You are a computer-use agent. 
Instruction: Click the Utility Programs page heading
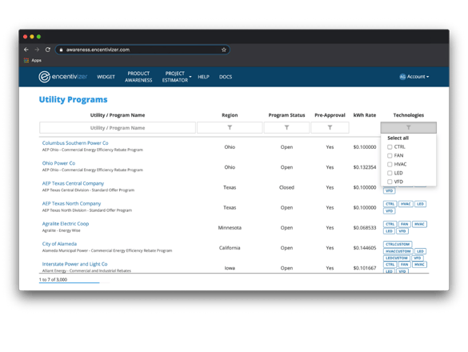pos(73,99)
